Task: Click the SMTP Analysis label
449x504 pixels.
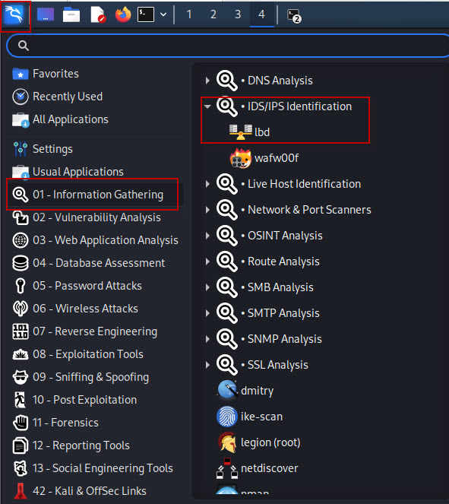Action: (283, 313)
